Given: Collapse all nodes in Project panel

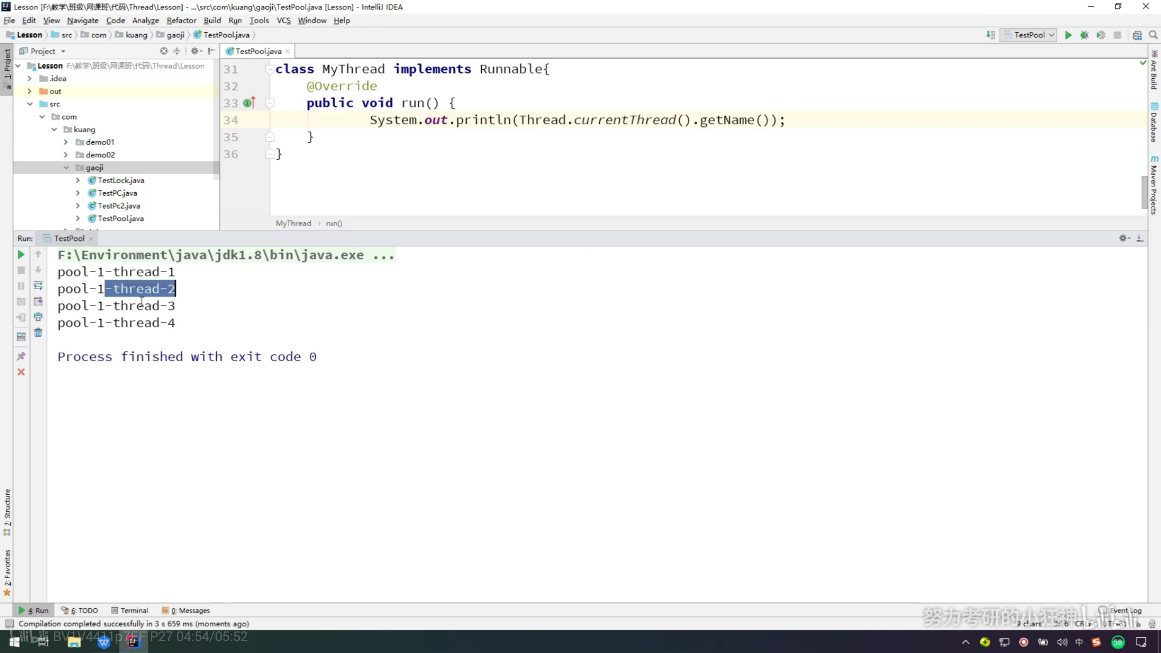Looking at the screenshot, I should [x=177, y=51].
